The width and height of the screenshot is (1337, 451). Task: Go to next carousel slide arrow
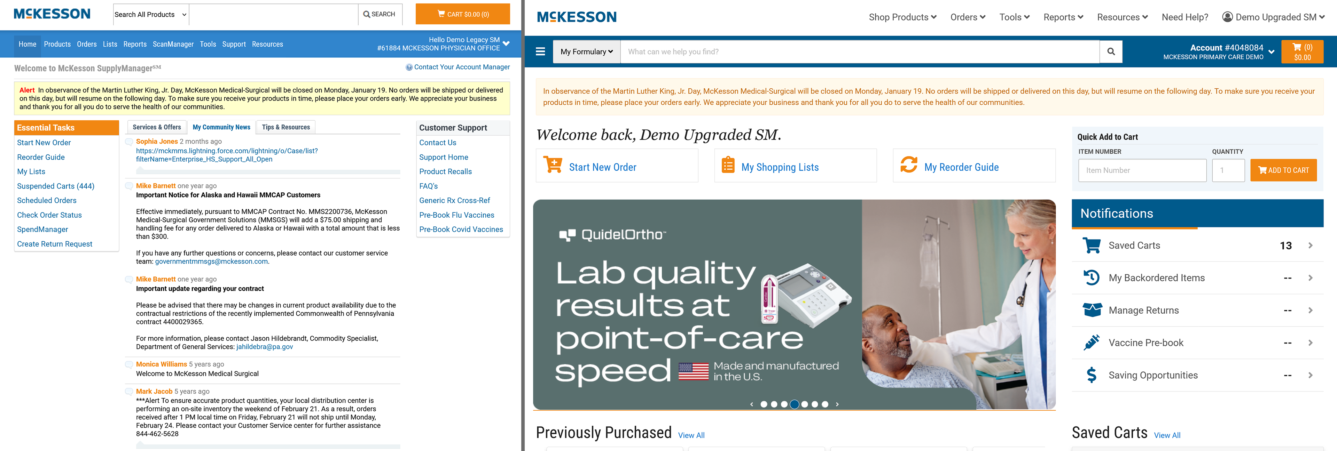coord(837,404)
